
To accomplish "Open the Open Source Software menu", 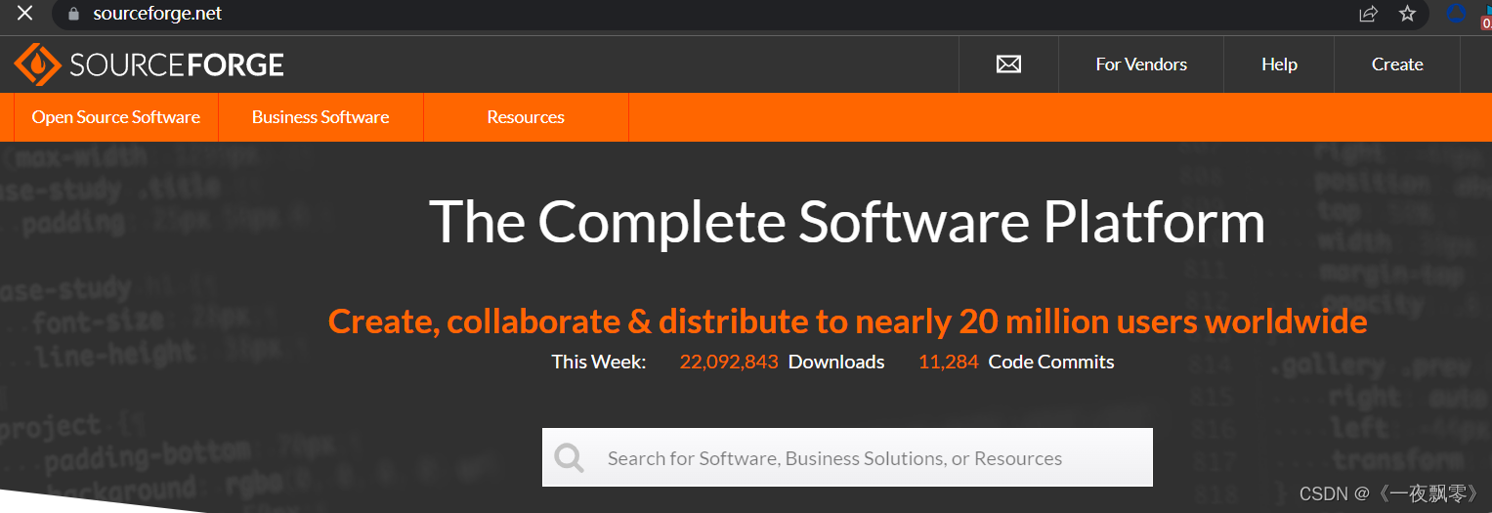I will tap(116, 117).
